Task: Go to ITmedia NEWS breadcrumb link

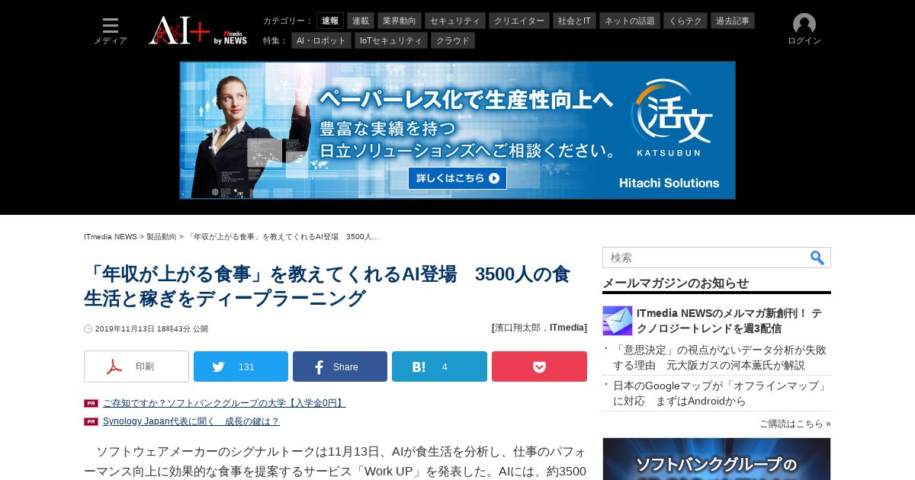Action: click(111, 237)
